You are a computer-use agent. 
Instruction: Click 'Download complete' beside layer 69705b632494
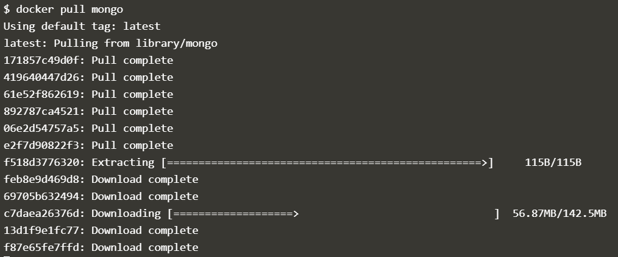tap(144, 196)
